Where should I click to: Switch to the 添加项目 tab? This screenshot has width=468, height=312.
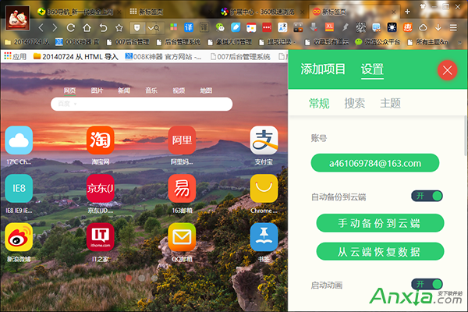[323, 69]
